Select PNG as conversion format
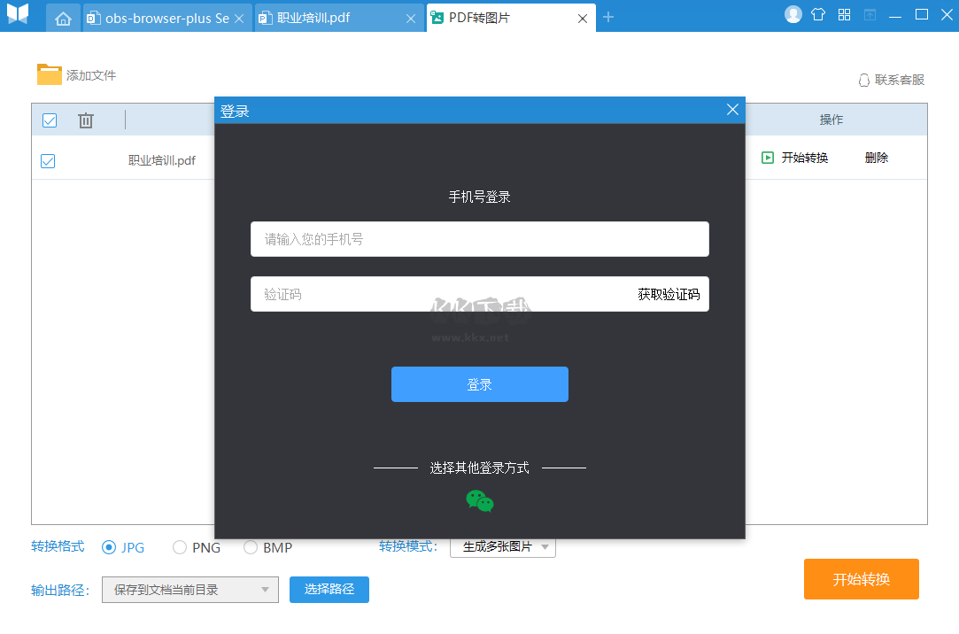This screenshot has width=959, height=634. pos(179,547)
